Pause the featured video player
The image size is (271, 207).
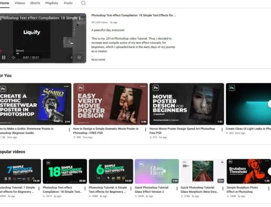pyautogui.click(x=4, y=57)
